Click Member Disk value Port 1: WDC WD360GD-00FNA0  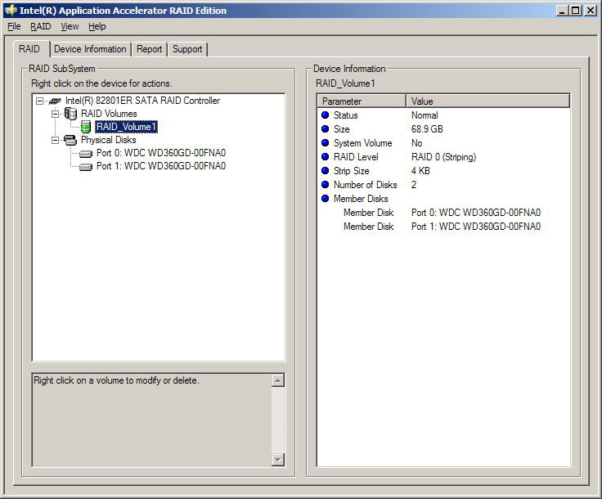point(476,227)
